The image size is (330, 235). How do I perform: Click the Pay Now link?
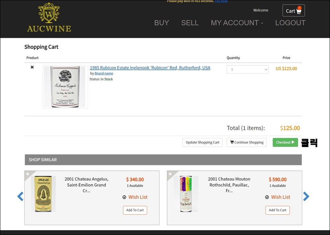click(221, 1)
